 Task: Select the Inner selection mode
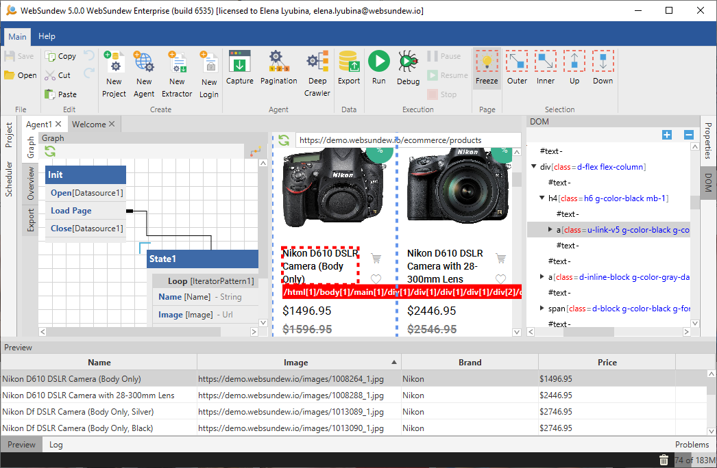click(546, 63)
